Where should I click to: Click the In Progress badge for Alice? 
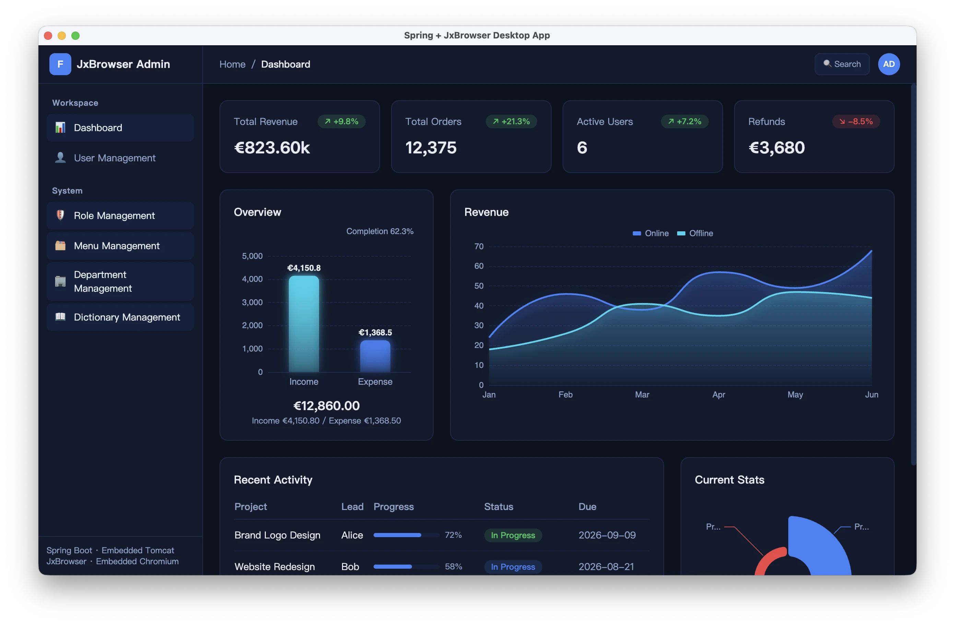coord(513,535)
